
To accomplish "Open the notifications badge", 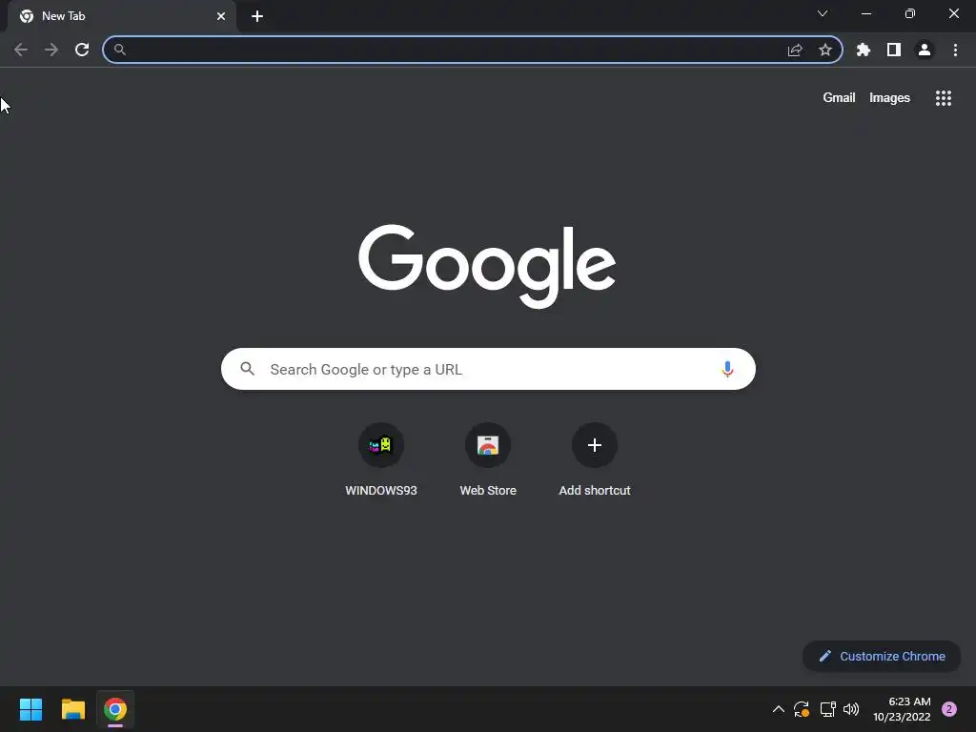I will 949,709.
